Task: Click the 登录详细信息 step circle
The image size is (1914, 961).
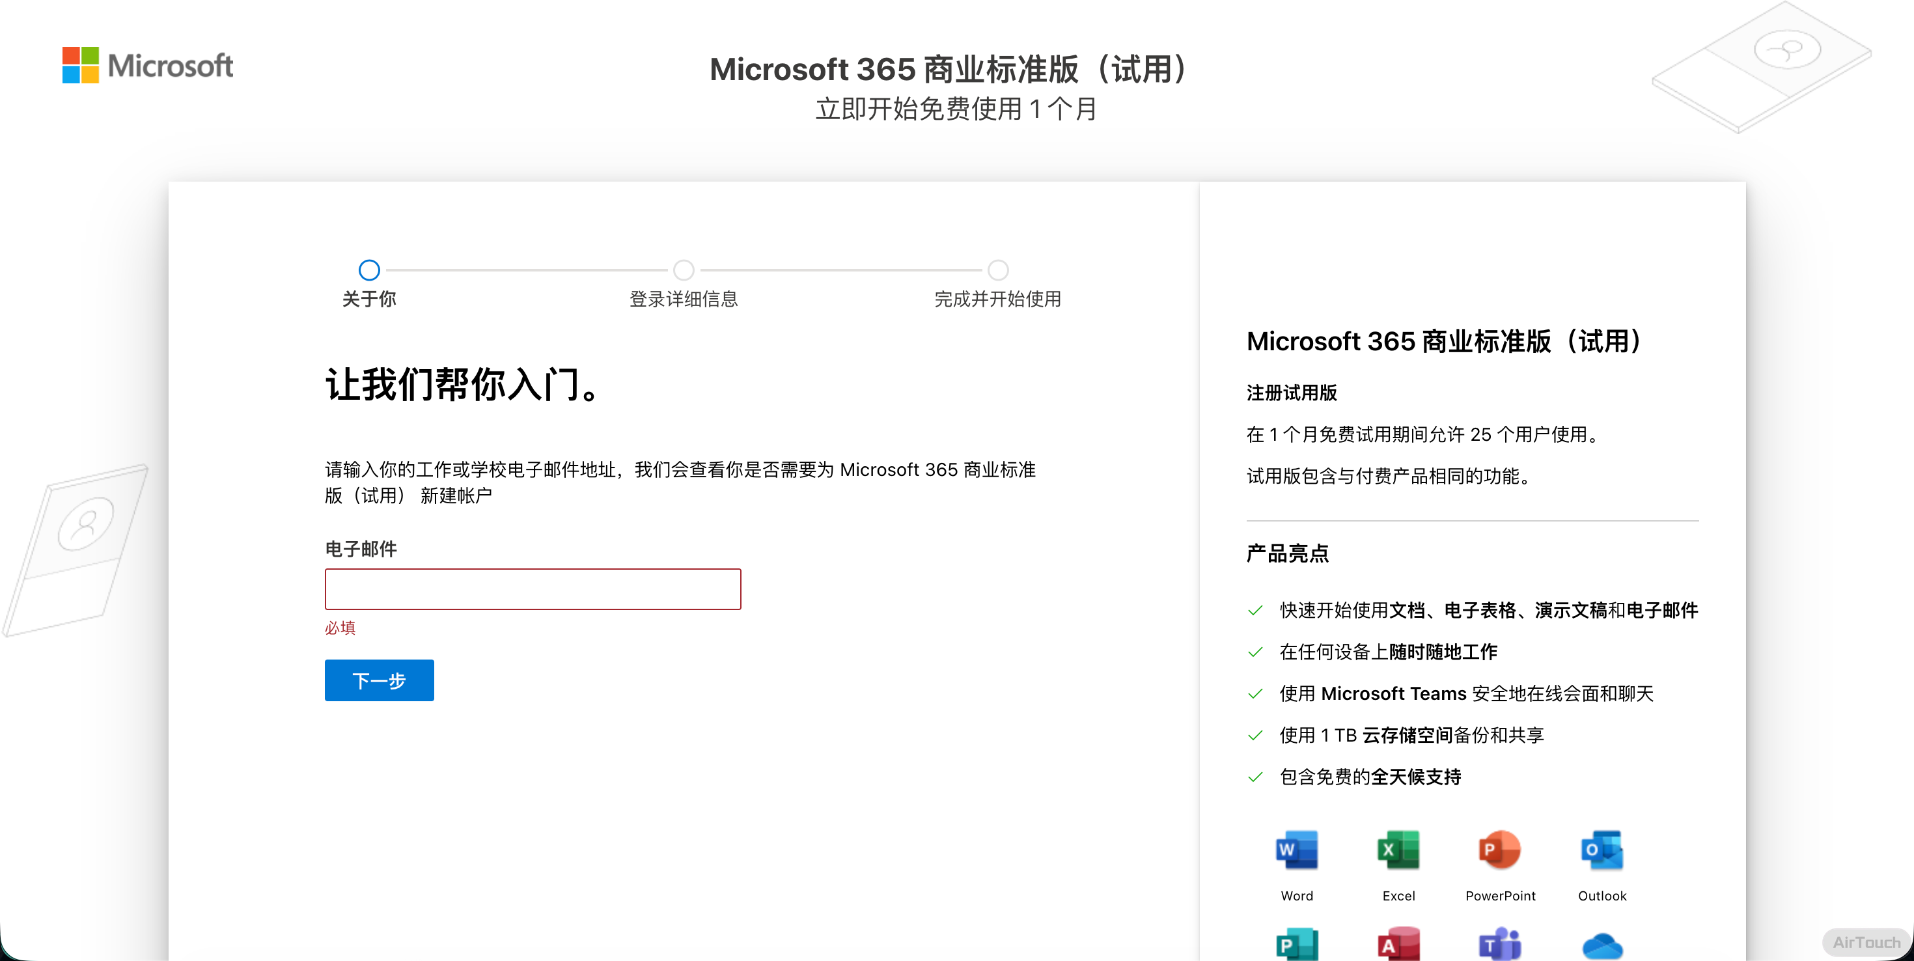Action: tap(684, 270)
